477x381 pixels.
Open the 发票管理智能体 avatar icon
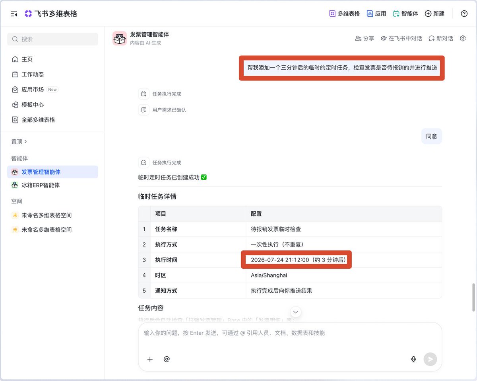[120, 38]
